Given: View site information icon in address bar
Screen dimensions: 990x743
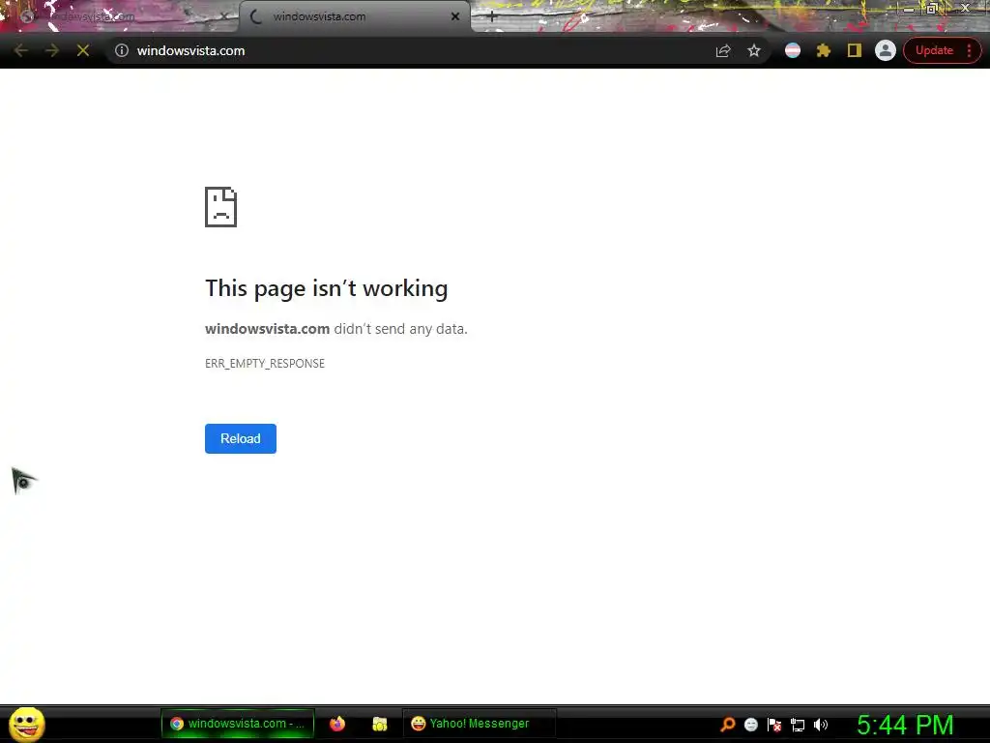Looking at the screenshot, I should pos(122,50).
